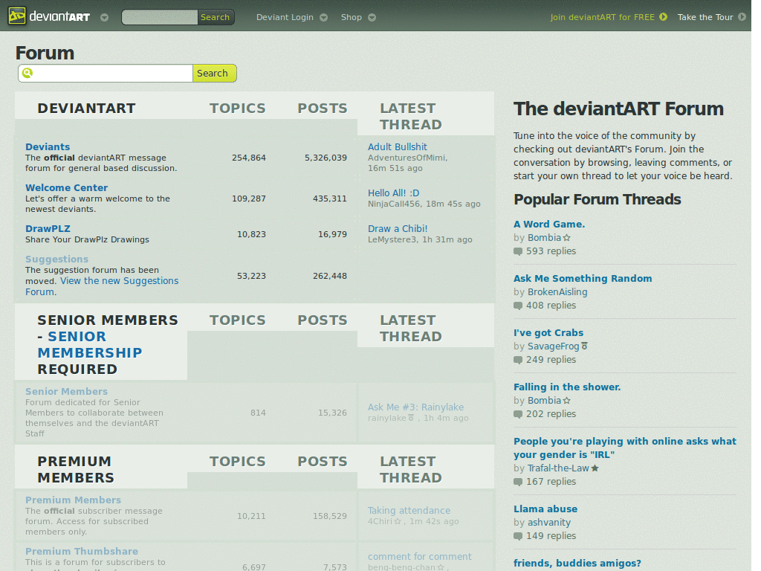The height and width of the screenshot is (571, 761).
Task: Click the comment bubble icon by 593 replies
Action: click(518, 251)
